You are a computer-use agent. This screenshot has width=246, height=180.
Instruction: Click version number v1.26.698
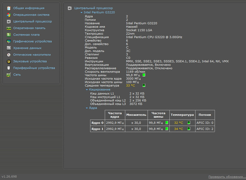9,177
